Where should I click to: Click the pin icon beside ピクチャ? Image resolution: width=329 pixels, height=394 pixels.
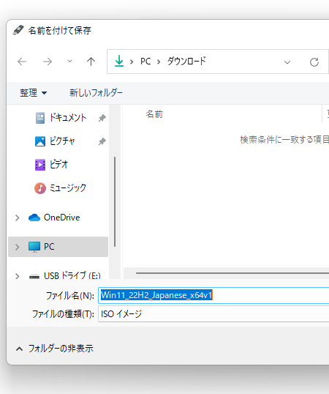pyautogui.click(x=102, y=141)
